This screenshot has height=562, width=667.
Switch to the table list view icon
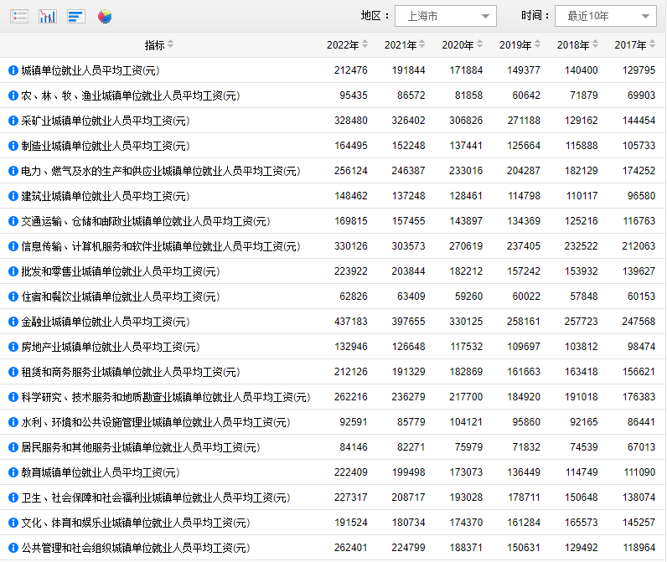[x=19, y=17]
